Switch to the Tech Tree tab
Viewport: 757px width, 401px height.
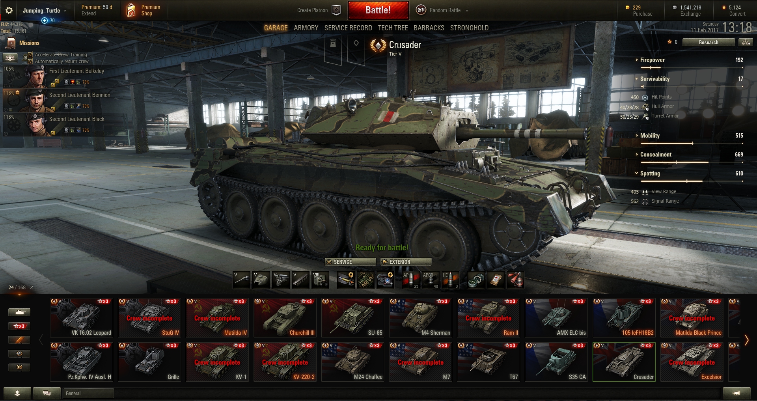coord(393,28)
